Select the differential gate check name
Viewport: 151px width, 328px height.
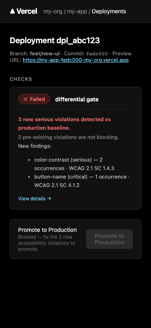point(77,99)
